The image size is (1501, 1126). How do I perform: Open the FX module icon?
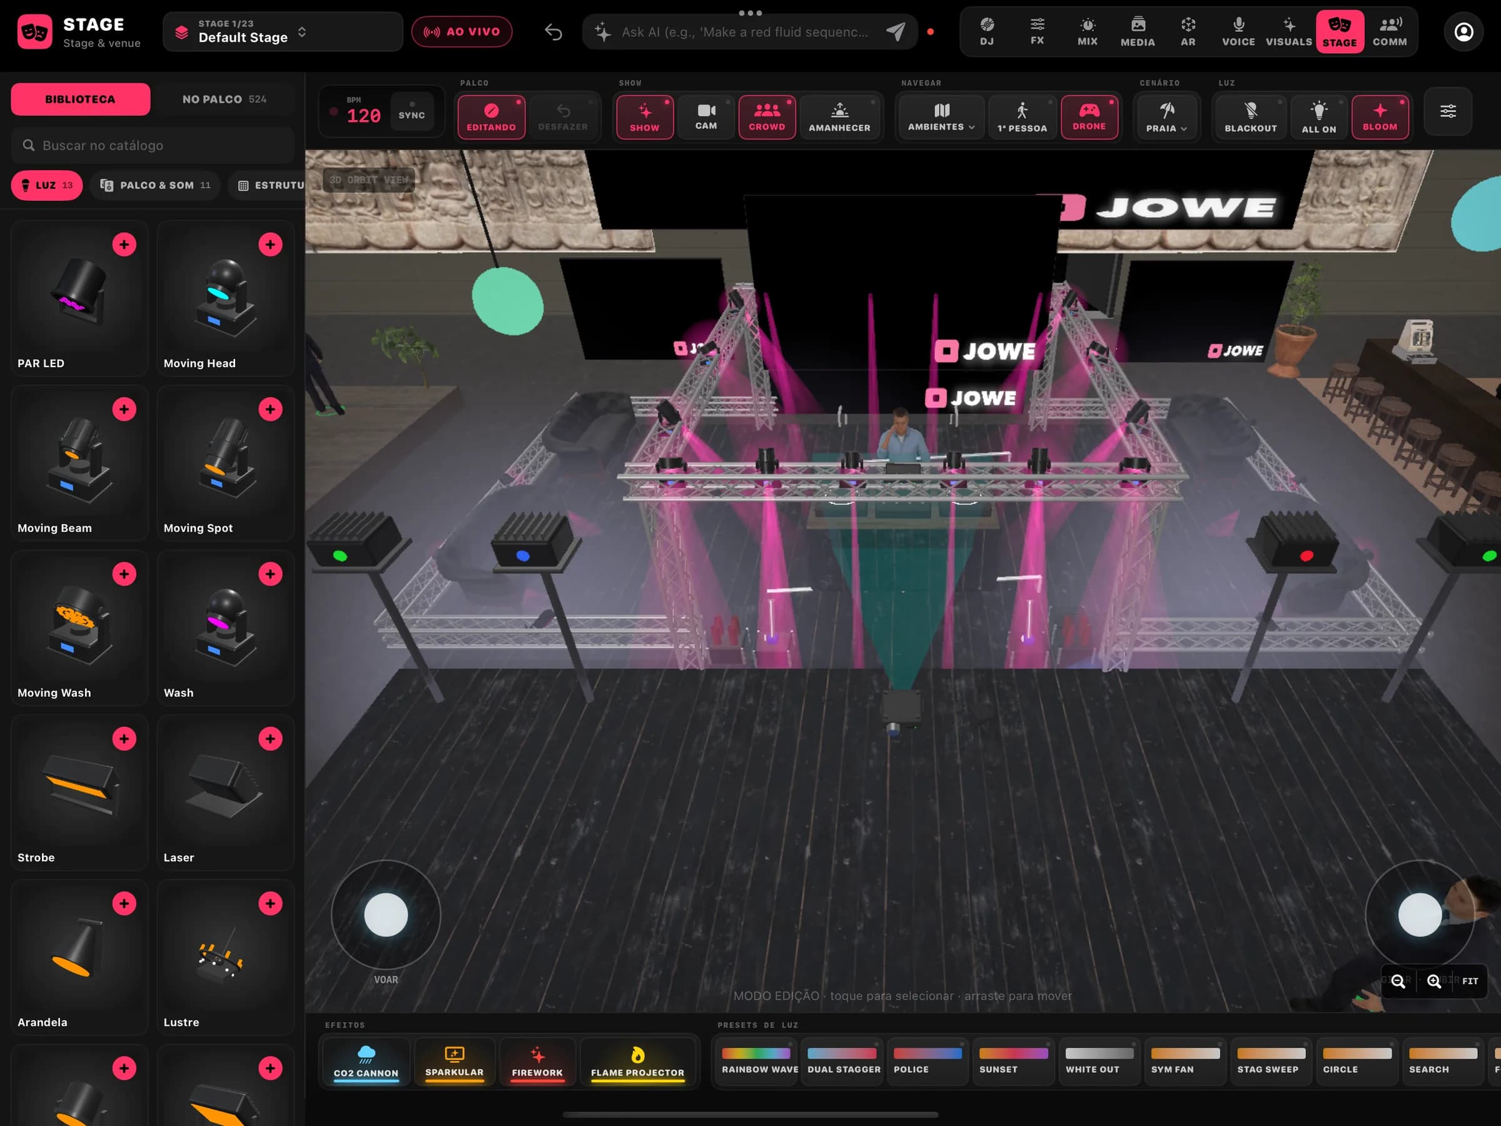[1037, 32]
